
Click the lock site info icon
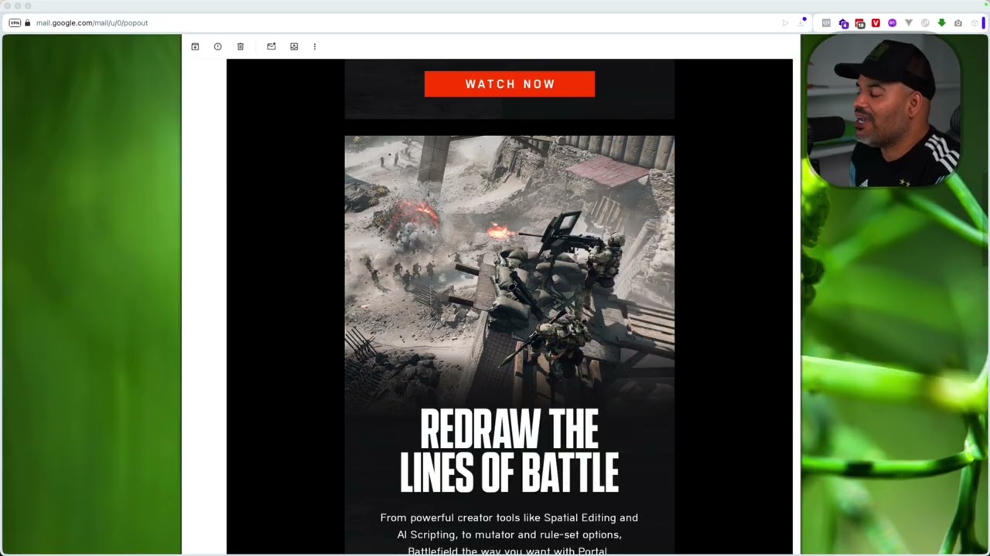tap(28, 23)
